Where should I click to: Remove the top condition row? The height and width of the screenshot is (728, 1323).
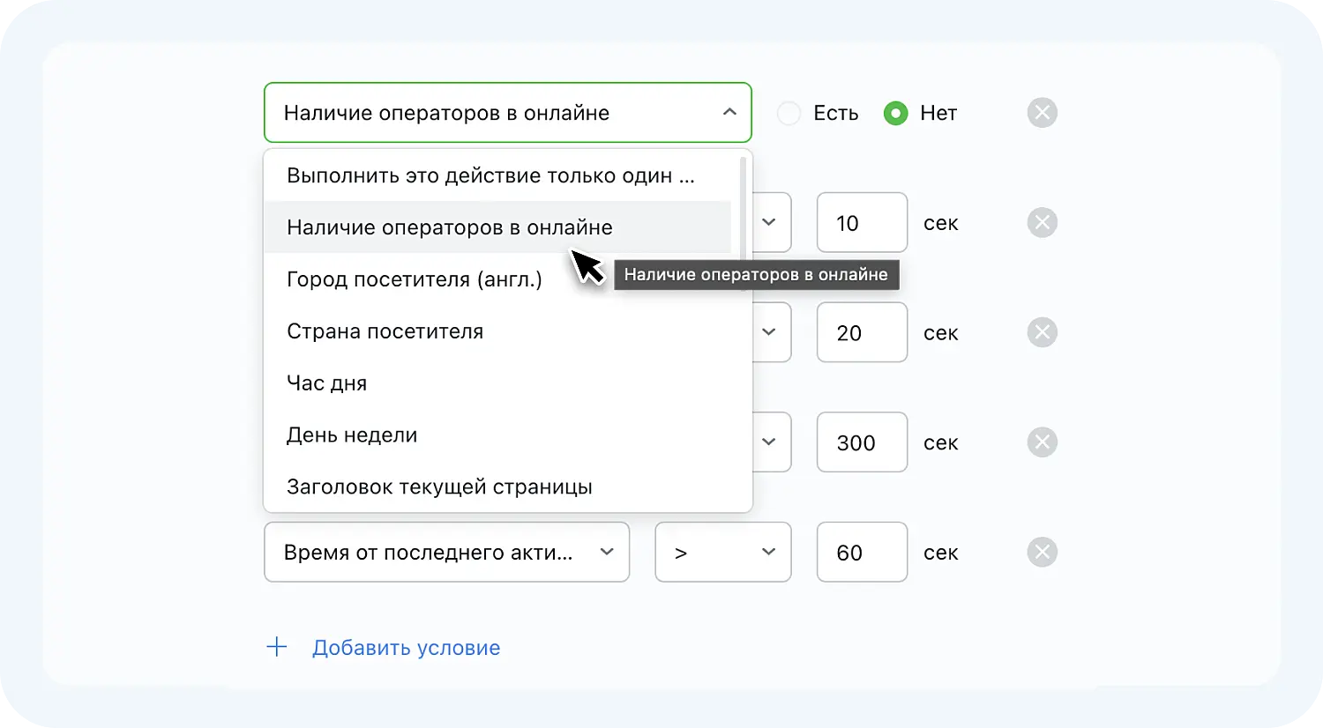pos(1042,112)
